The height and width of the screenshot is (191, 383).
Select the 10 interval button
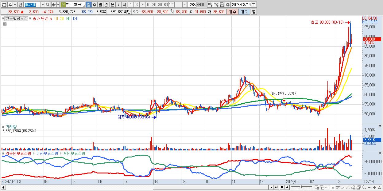[148, 5]
